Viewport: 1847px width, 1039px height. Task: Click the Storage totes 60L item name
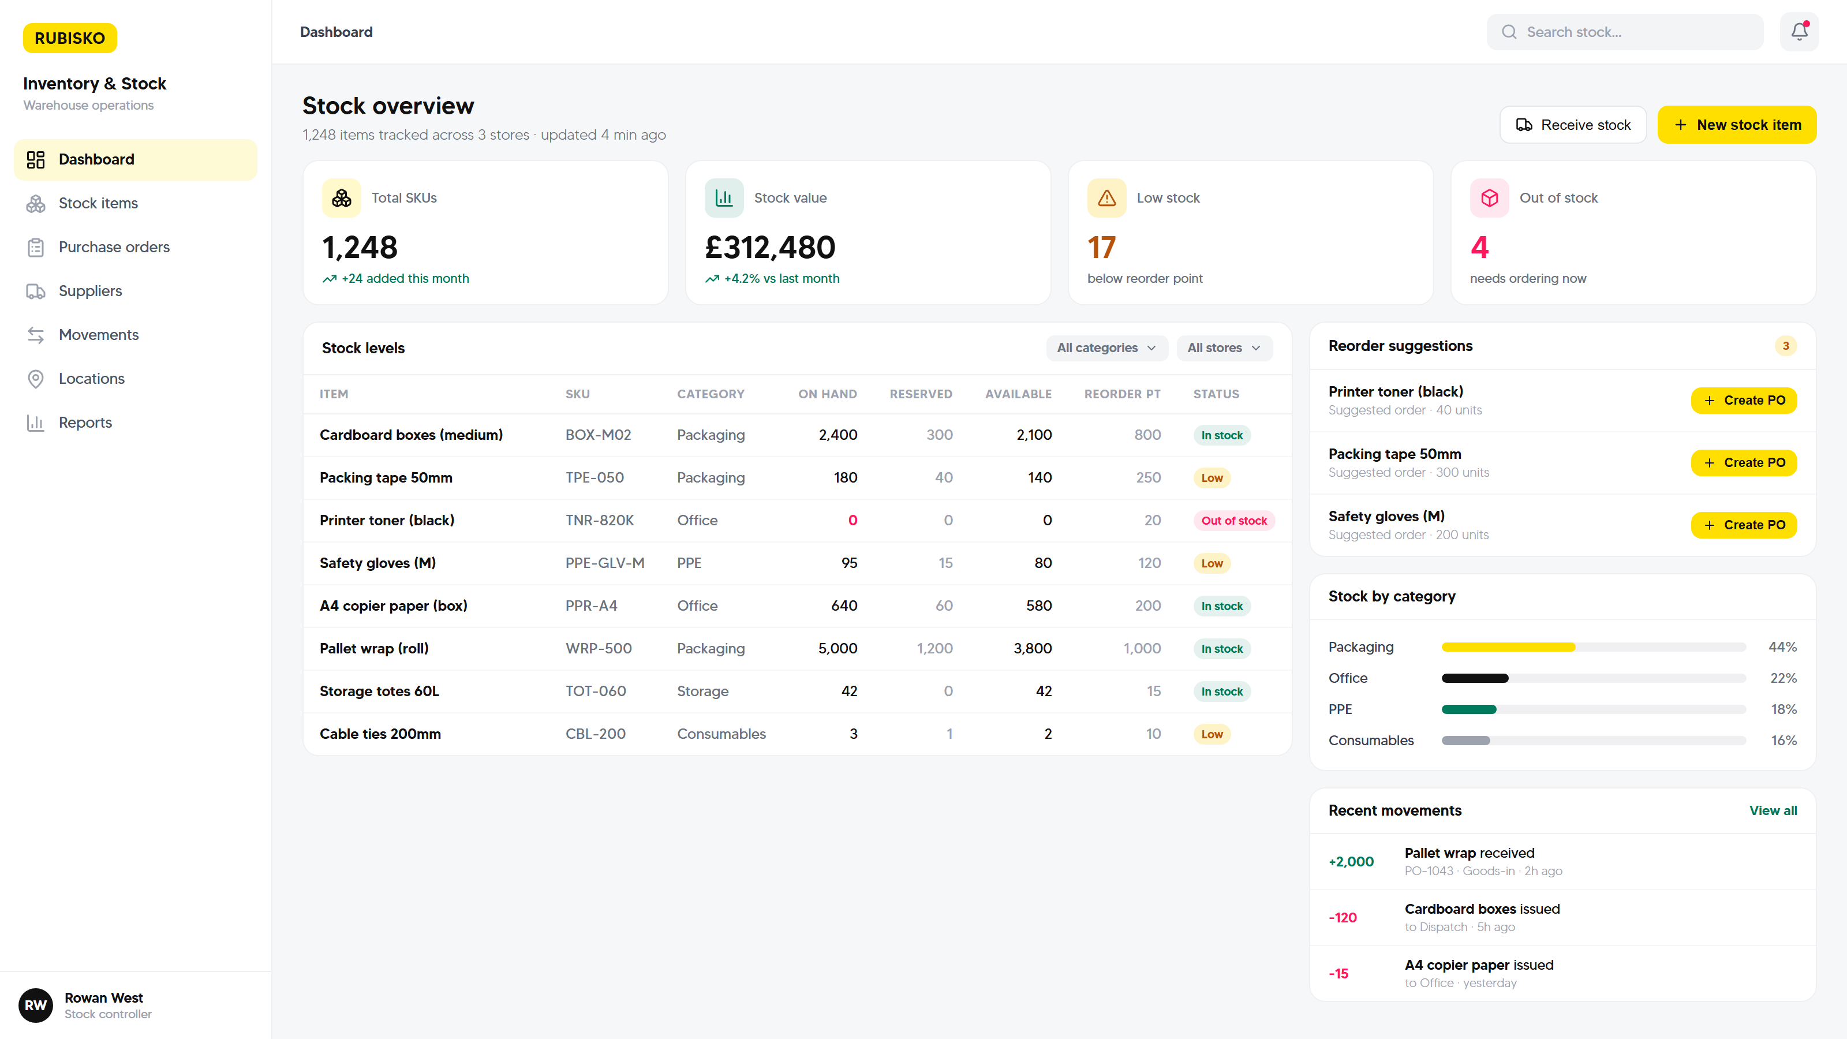point(379,692)
